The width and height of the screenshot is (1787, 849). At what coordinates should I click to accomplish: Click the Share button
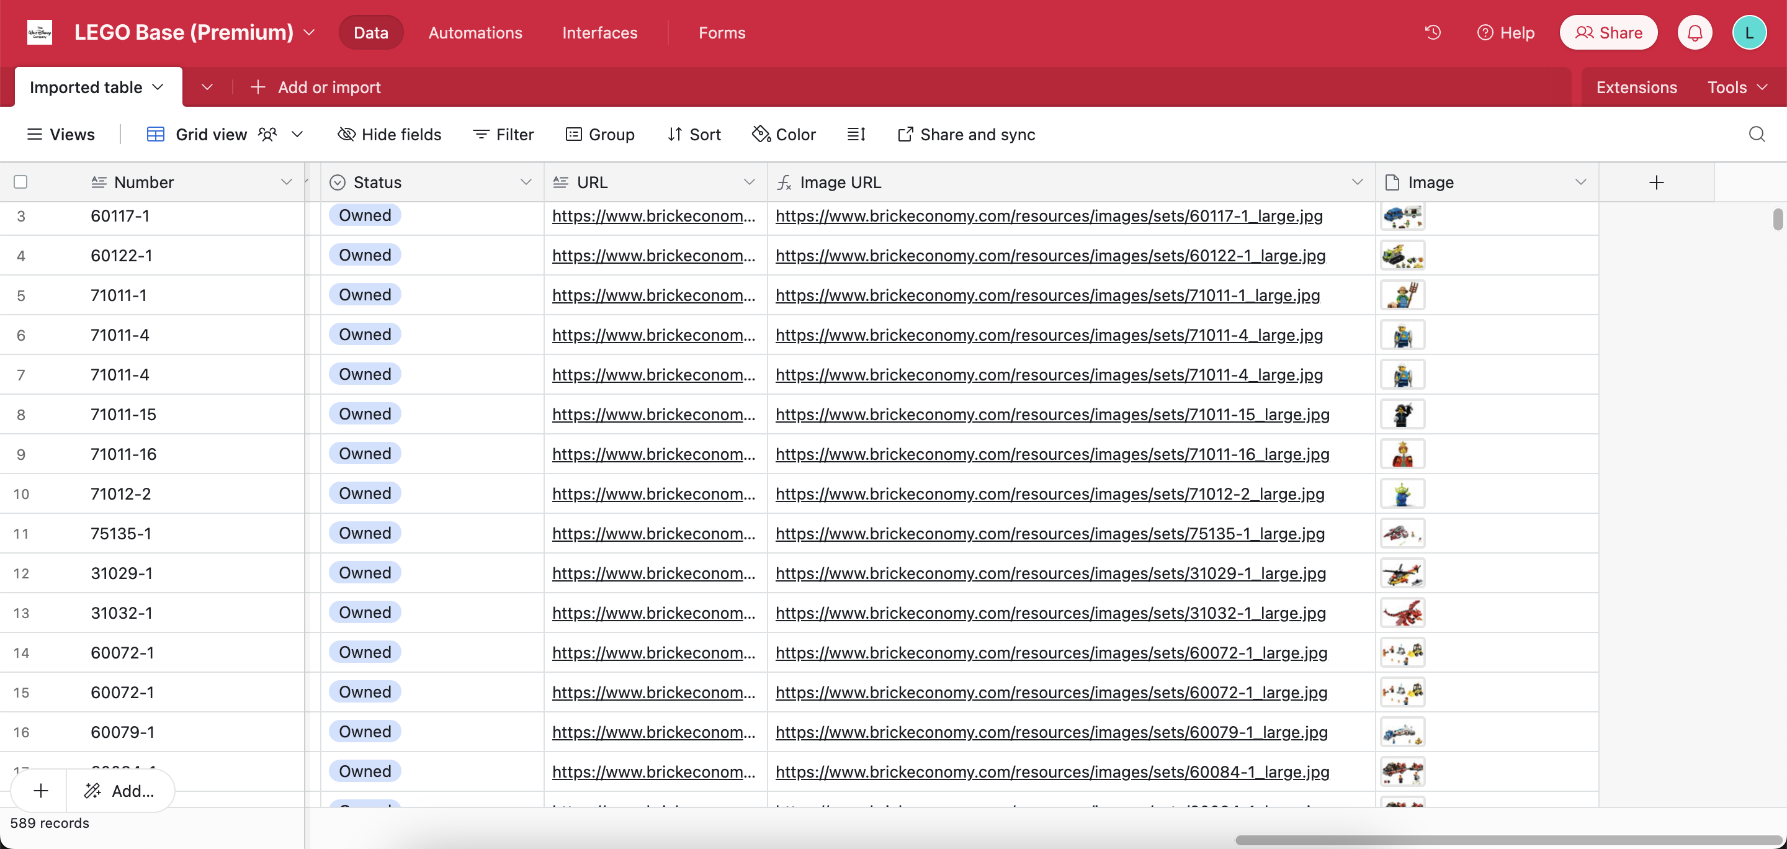pyautogui.click(x=1608, y=33)
